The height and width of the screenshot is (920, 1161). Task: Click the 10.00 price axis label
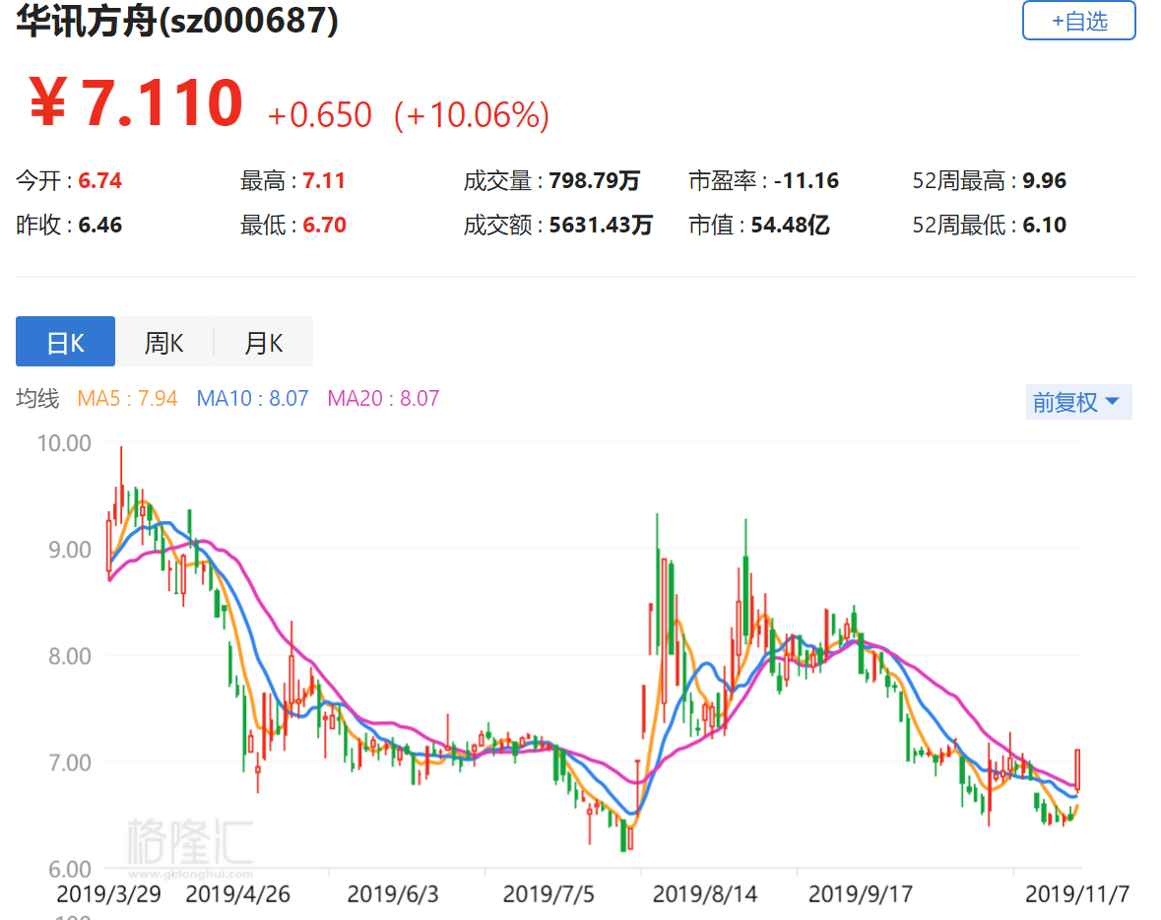(x=64, y=443)
